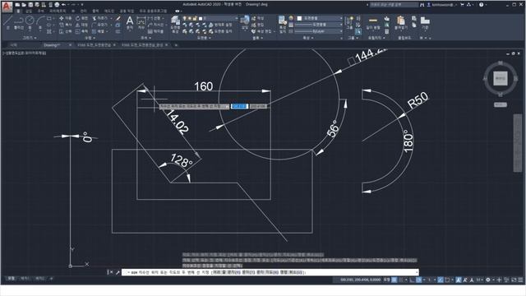Click the top face of the ViewCube
The image size is (526, 296).
tap(501, 79)
